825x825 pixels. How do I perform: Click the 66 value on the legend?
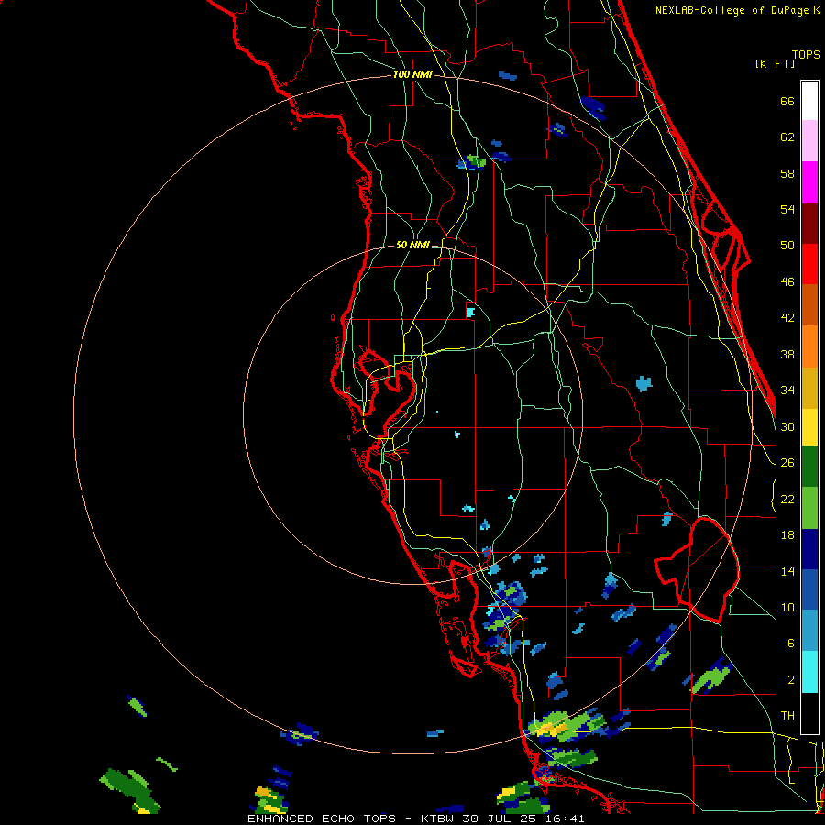(x=787, y=102)
